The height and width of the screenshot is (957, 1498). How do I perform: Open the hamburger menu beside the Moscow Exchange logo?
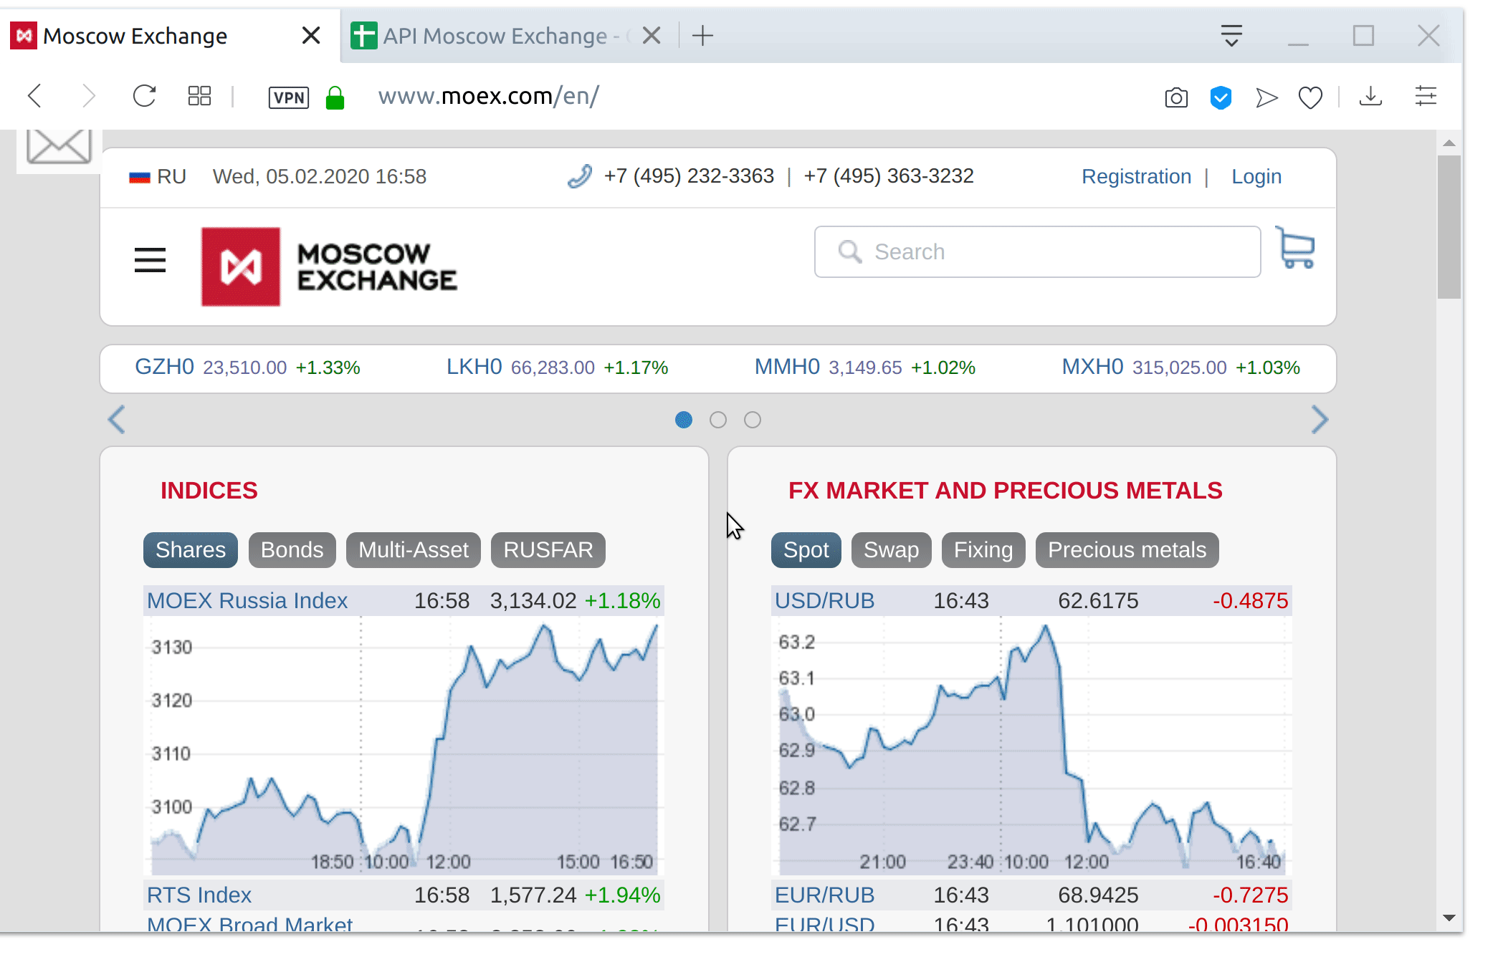pyautogui.click(x=150, y=260)
